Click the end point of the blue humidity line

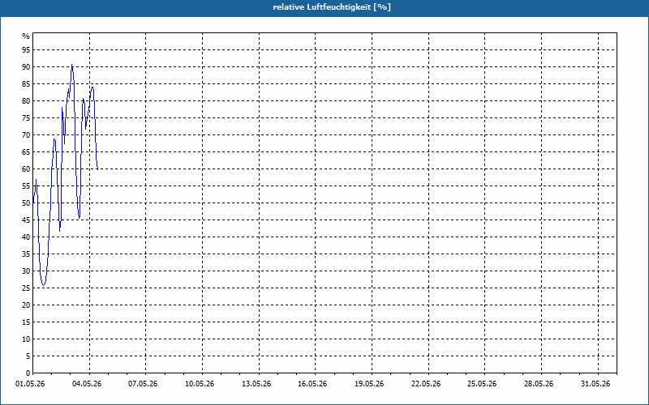(97, 168)
